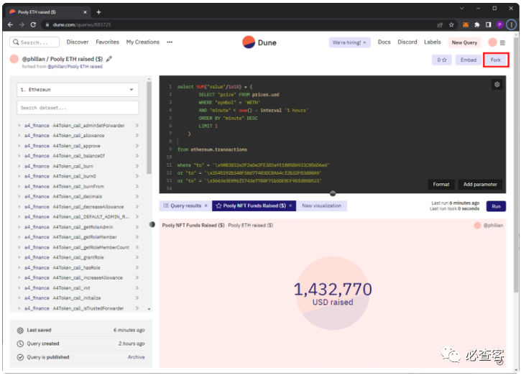Select the A4Token_call_initialize table row

tap(78, 298)
